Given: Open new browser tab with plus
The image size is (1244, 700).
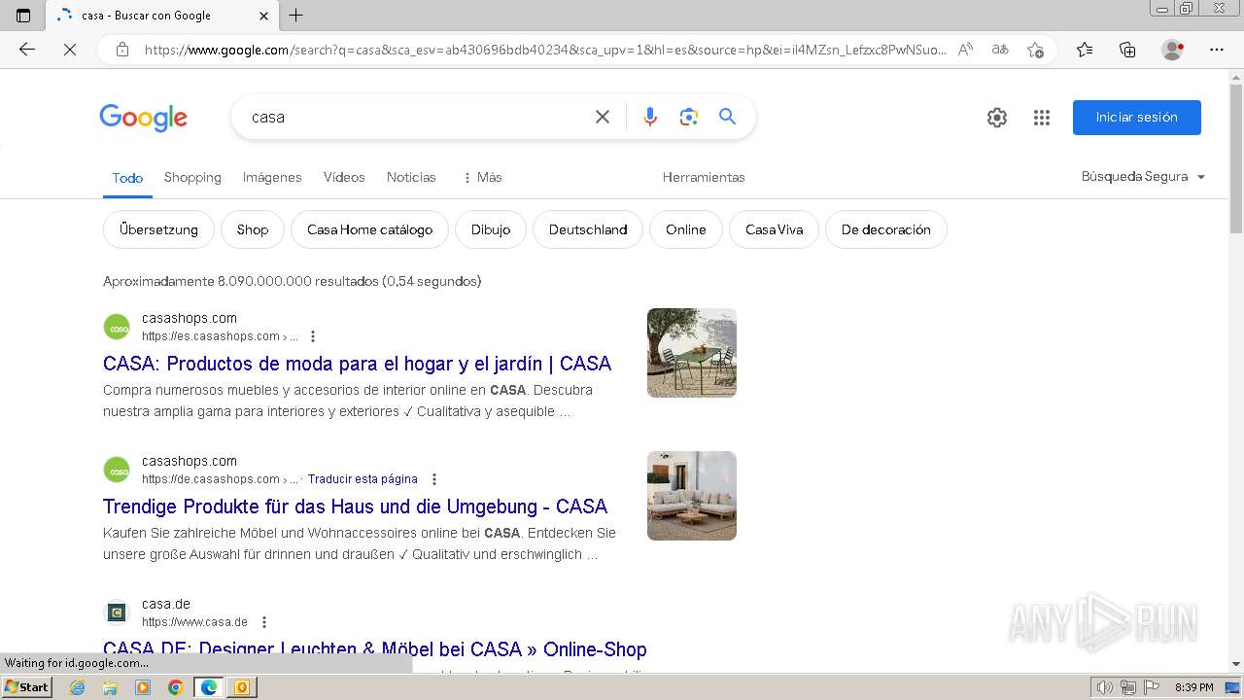Looking at the screenshot, I should click(296, 15).
